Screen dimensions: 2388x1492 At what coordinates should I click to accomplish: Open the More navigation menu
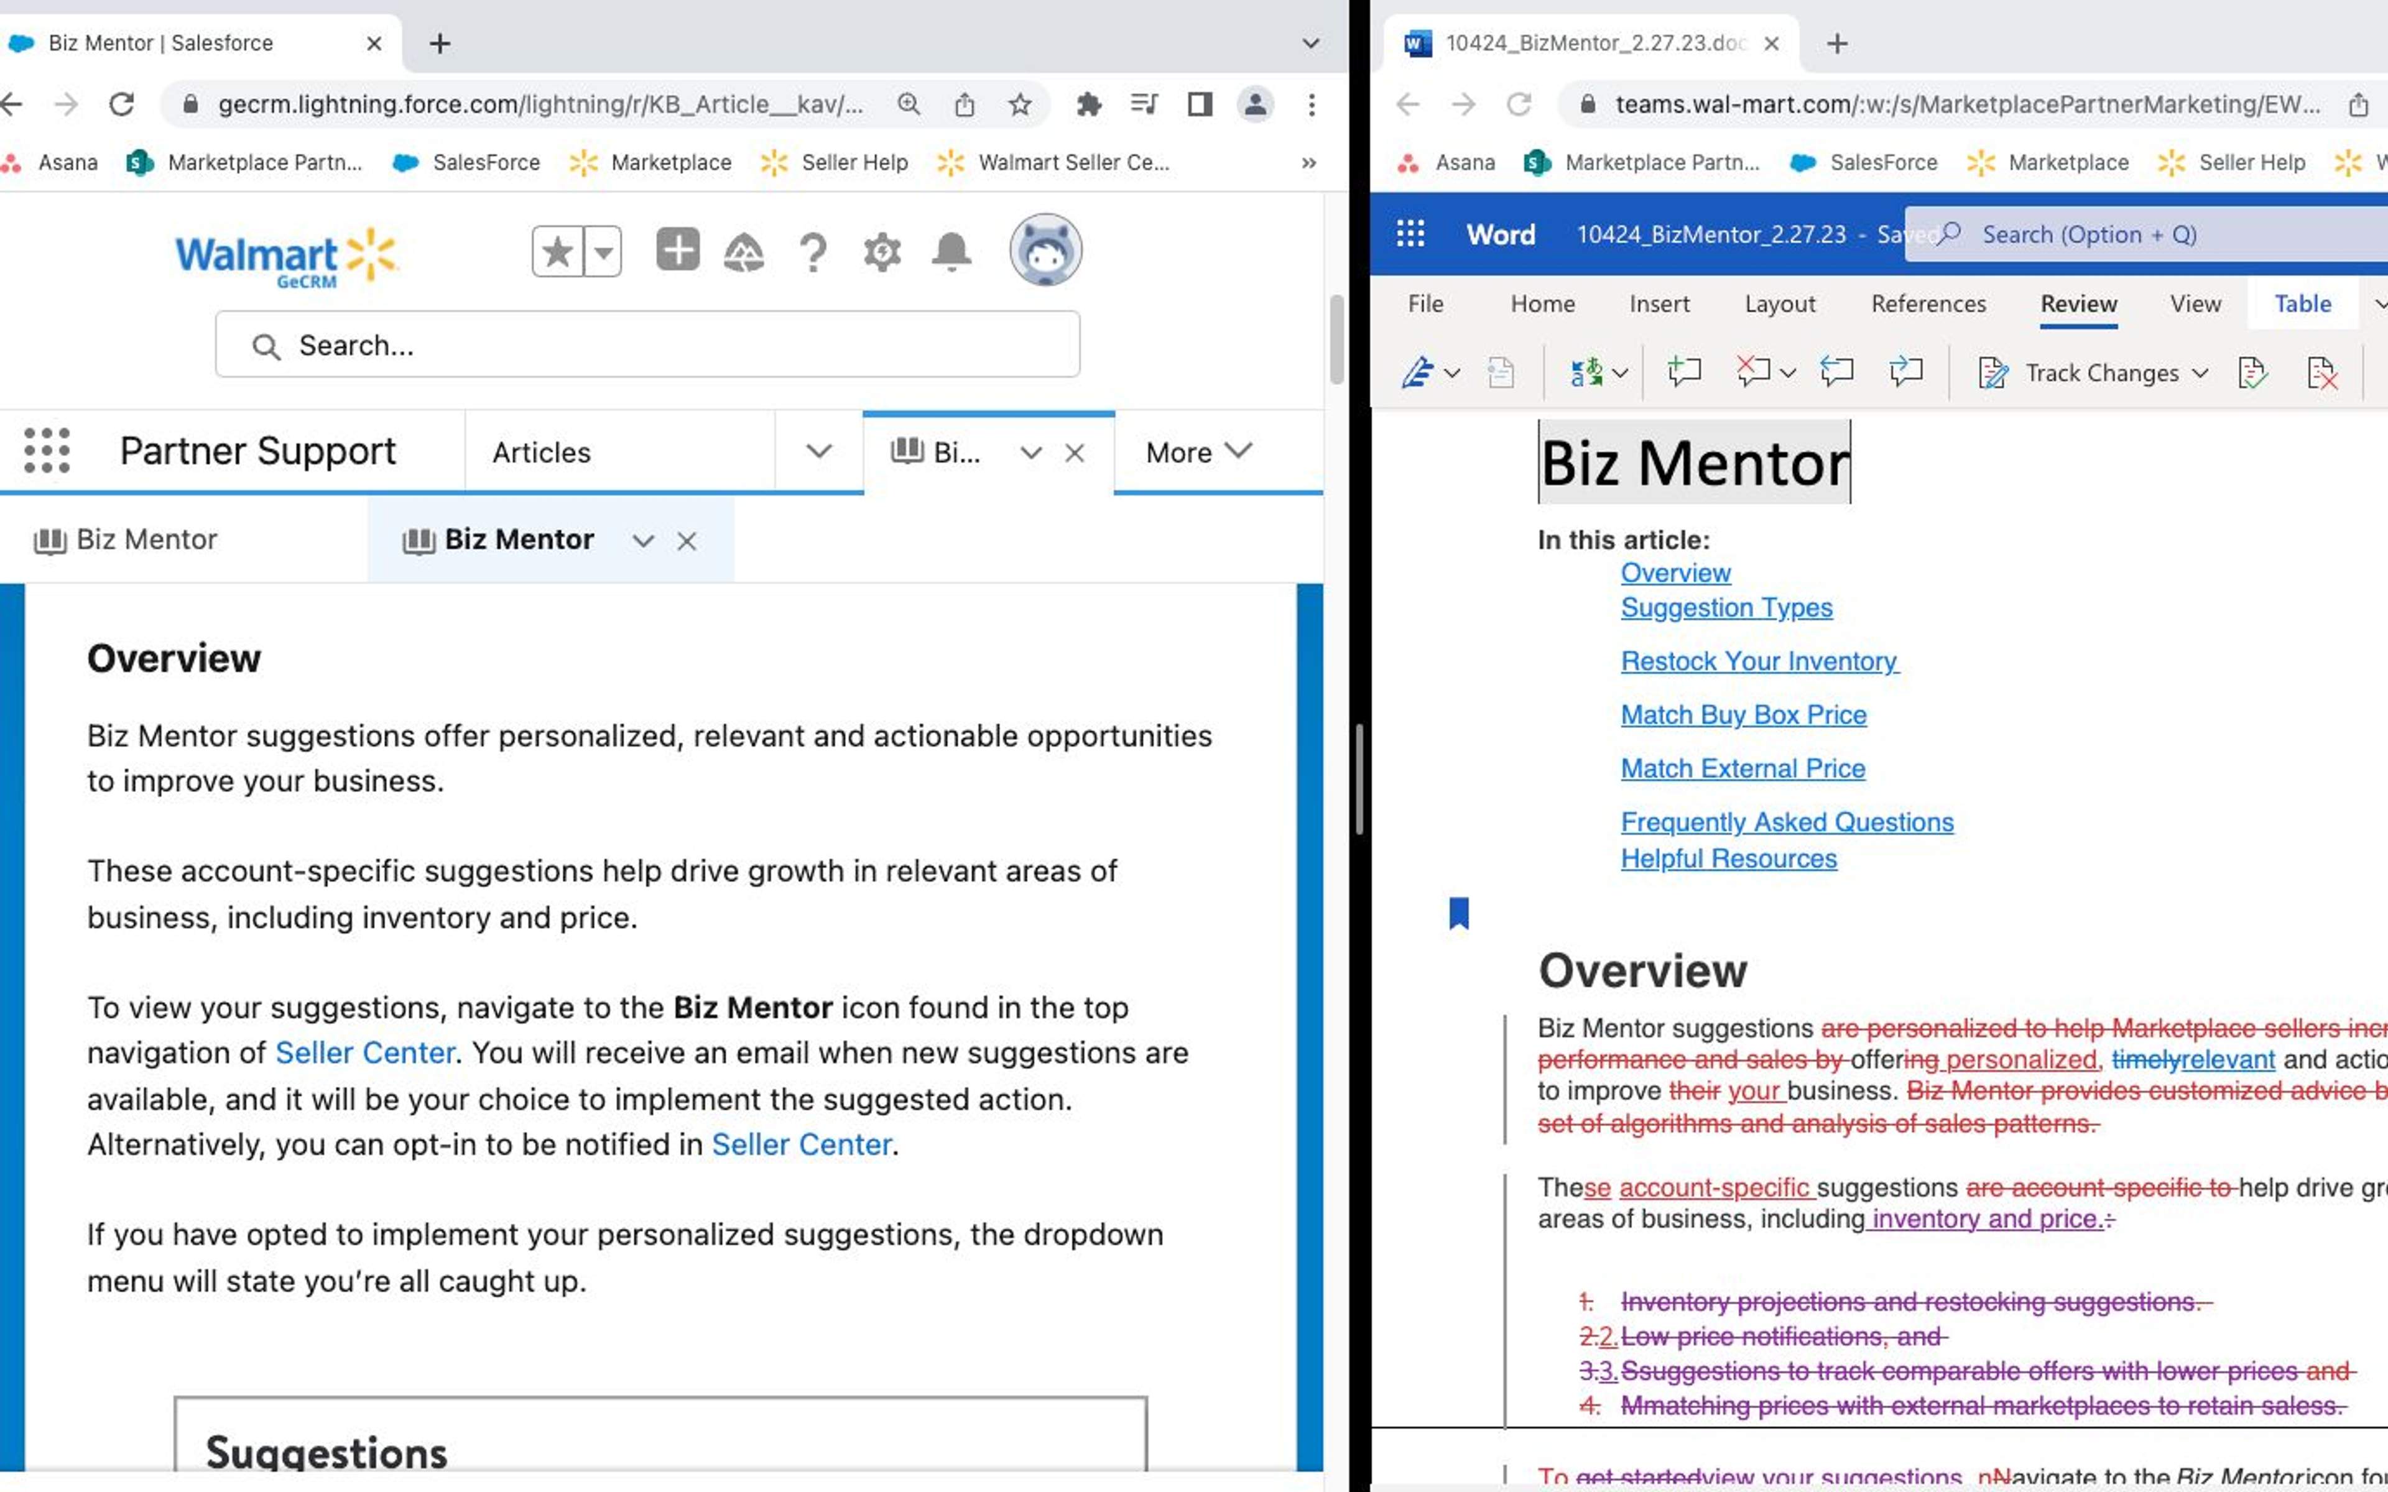(x=1199, y=452)
